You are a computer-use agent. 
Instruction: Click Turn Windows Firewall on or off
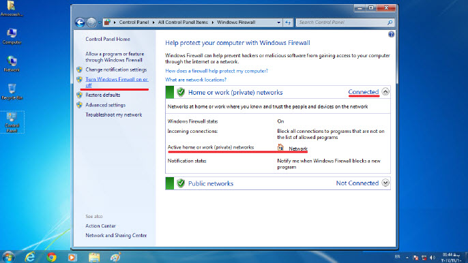(117, 82)
